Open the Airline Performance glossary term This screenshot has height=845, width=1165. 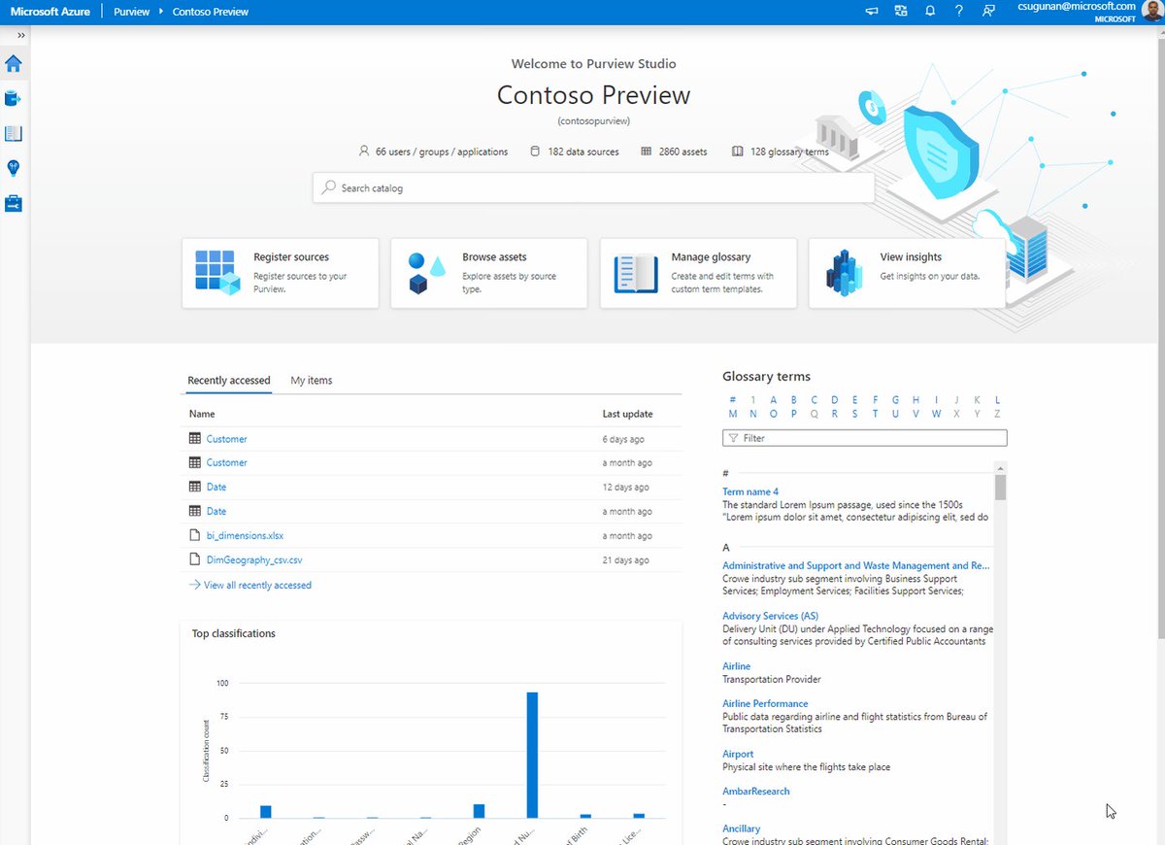point(765,703)
